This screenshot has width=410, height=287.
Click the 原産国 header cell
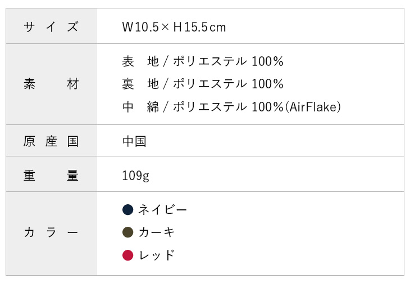click(x=52, y=141)
